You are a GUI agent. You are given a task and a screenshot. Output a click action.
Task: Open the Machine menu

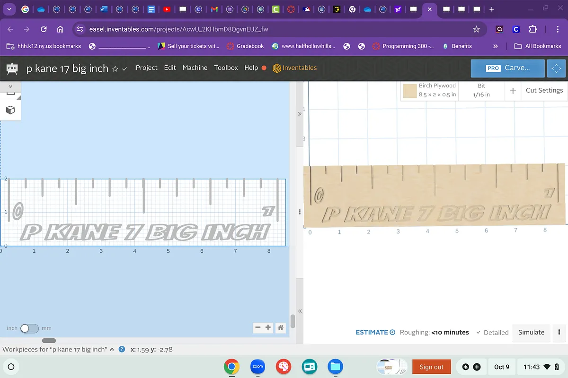click(195, 68)
